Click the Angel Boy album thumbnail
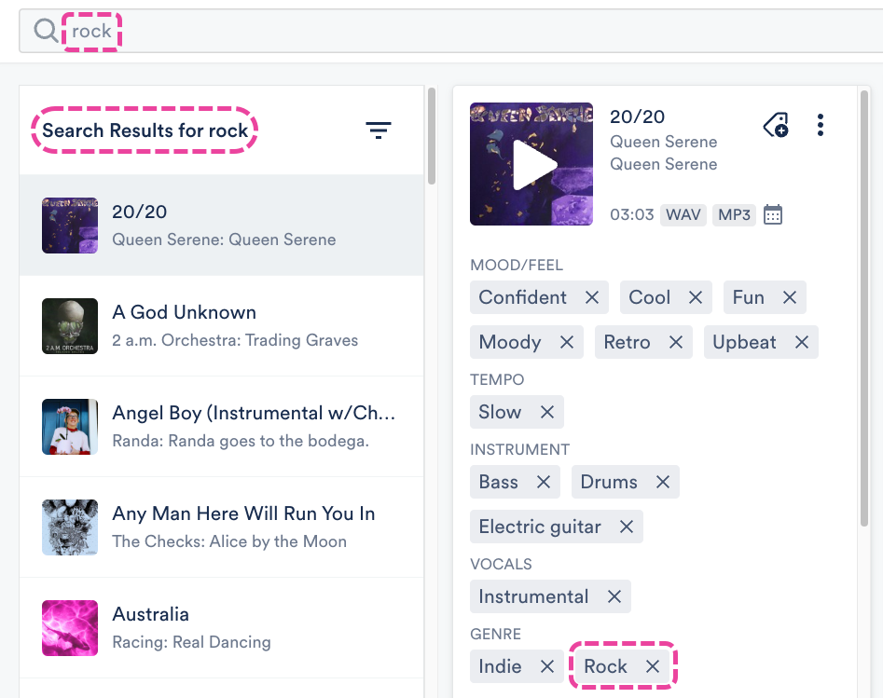This screenshot has width=883, height=698. click(x=70, y=427)
